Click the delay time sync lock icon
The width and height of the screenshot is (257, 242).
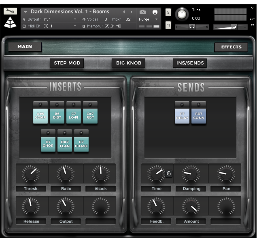pos(169,173)
